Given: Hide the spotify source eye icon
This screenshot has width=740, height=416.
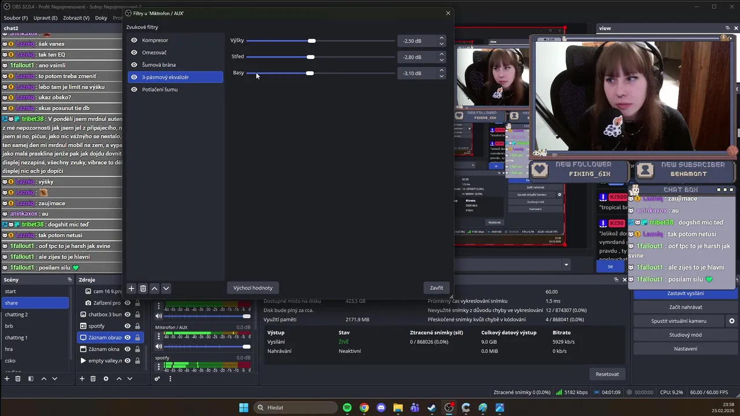Looking at the screenshot, I should coord(128,326).
